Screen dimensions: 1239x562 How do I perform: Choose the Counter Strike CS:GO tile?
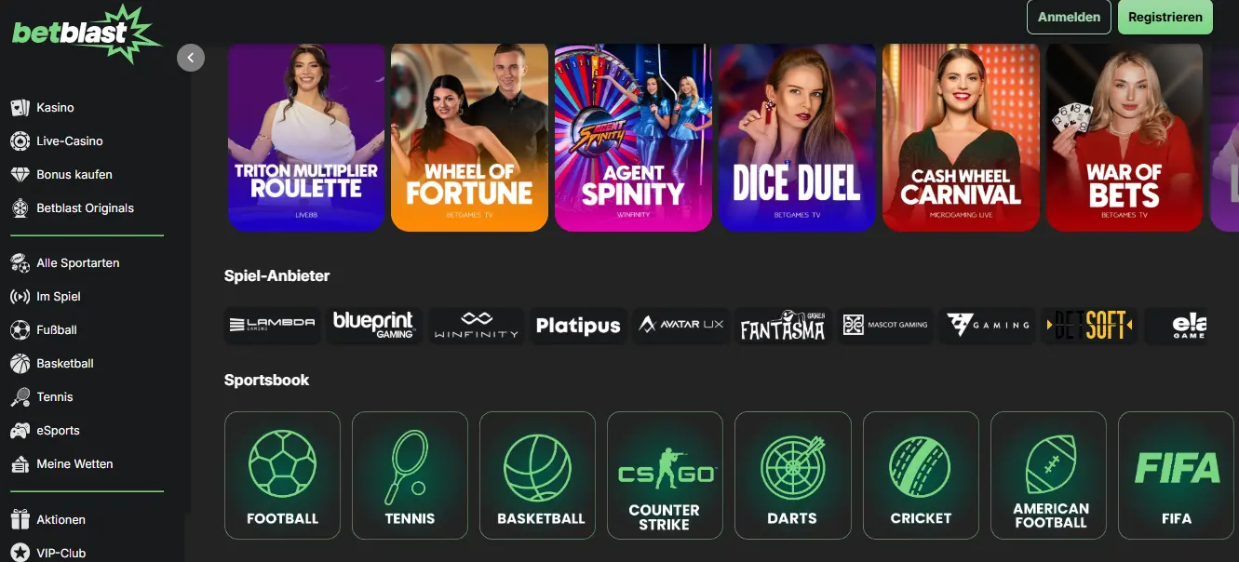coord(665,475)
